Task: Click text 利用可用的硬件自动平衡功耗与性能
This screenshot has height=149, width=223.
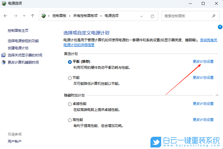Action: tap(102, 68)
